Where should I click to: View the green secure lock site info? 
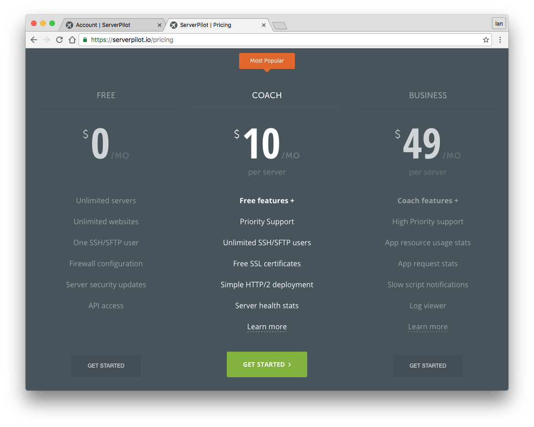pyautogui.click(x=85, y=40)
